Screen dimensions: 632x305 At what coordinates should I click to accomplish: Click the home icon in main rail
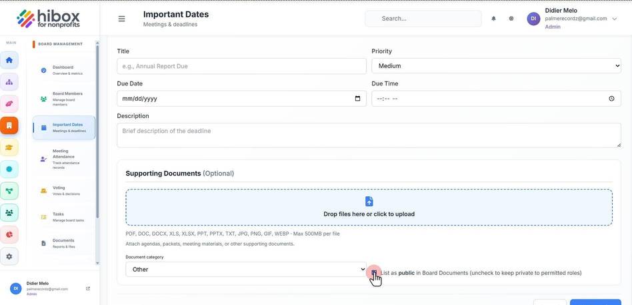(x=9, y=60)
